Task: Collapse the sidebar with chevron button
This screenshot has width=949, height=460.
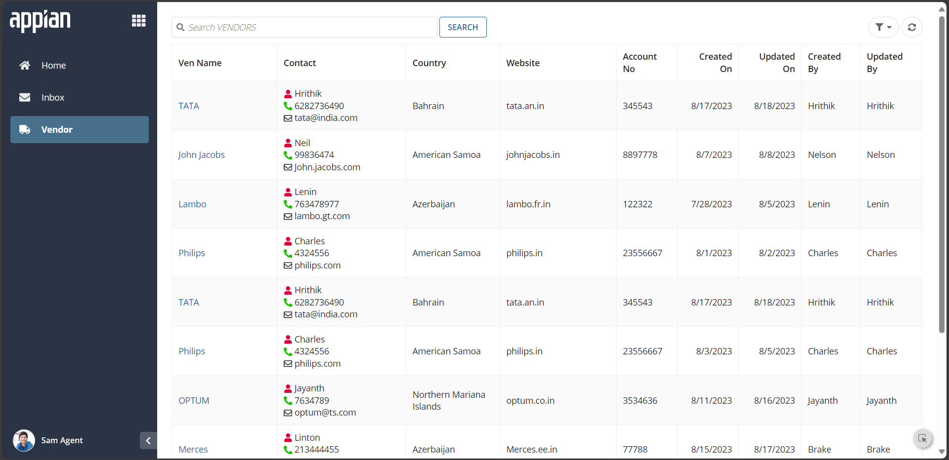Action: tap(148, 440)
